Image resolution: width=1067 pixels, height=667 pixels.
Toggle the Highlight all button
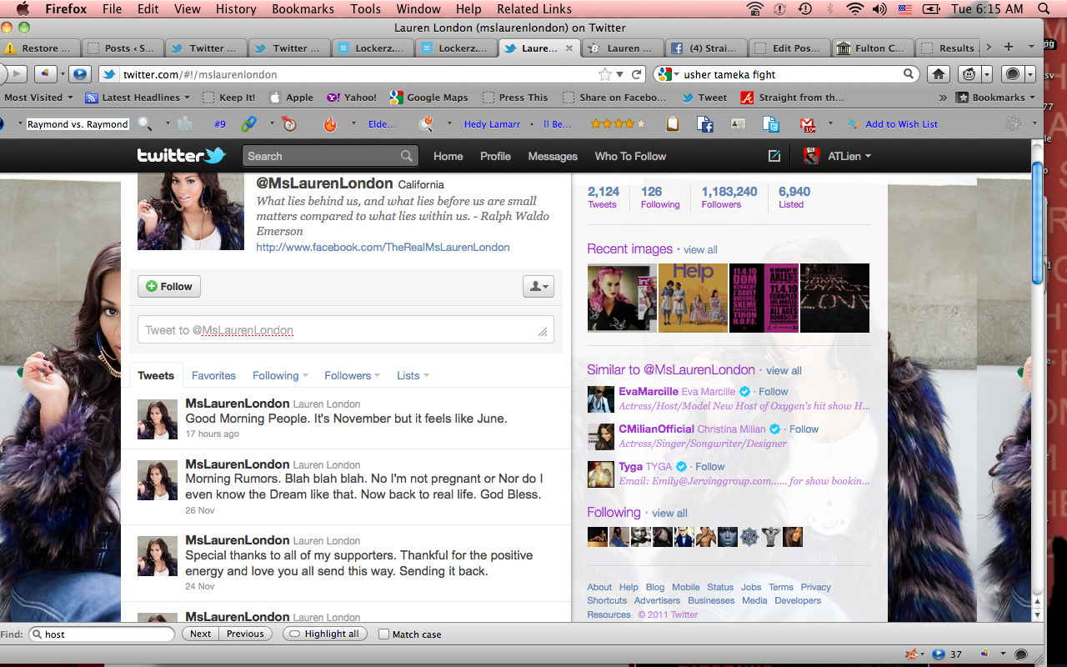click(325, 634)
